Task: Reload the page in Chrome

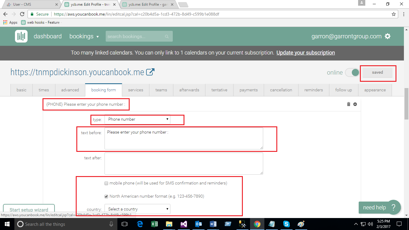Action: click(x=22, y=14)
